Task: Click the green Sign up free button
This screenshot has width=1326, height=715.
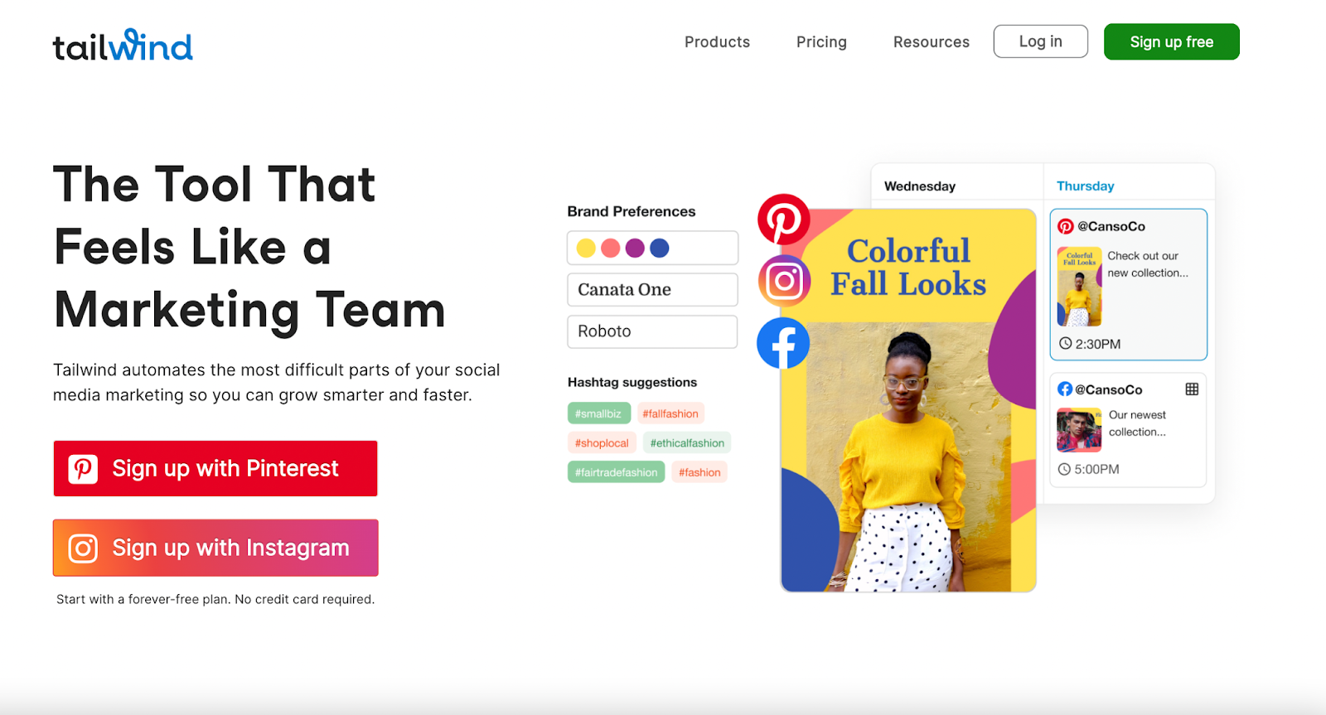Action: (1171, 41)
